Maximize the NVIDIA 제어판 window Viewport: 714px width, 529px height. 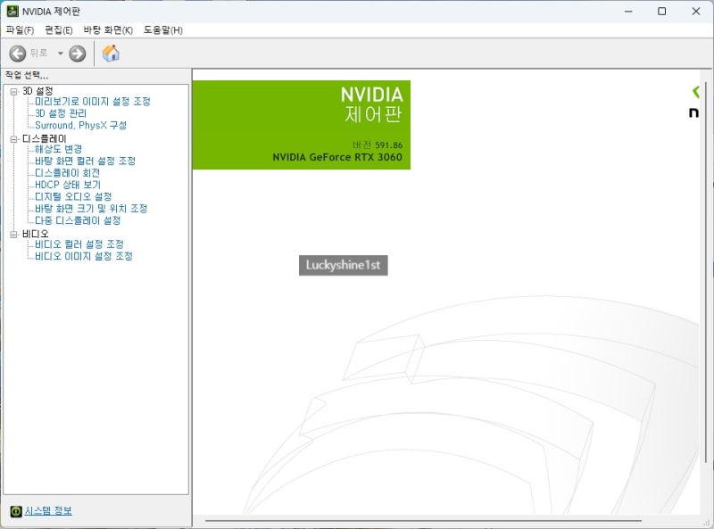pyautogui.click(x=662, y=12)
